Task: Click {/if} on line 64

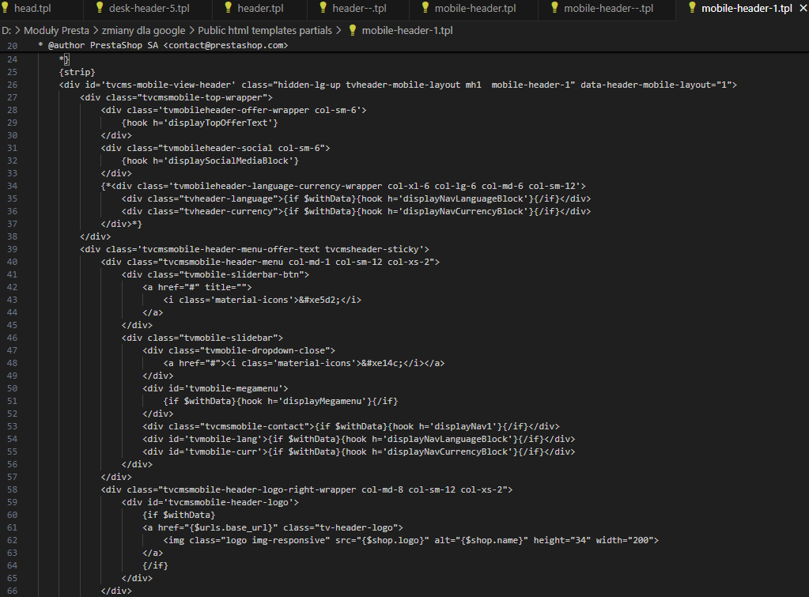Action: tap(155, 565)
